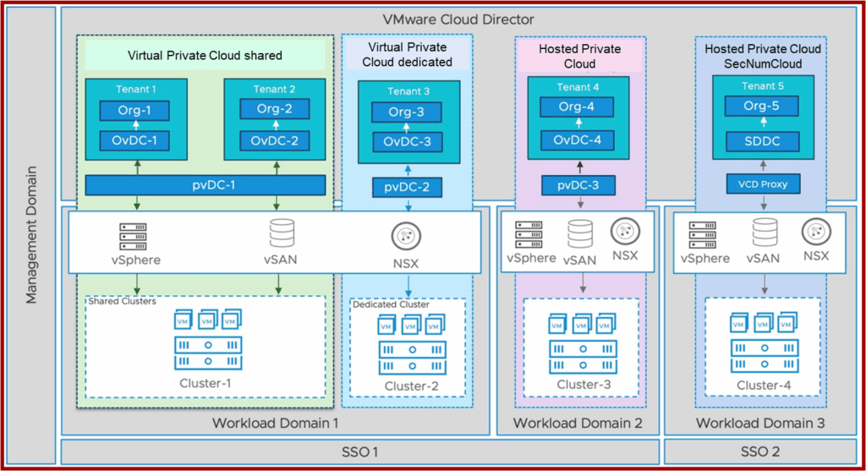Click the vSphere server icon above Shared Clusters
This screenshot has width=866, height=471.
(132, 233)
